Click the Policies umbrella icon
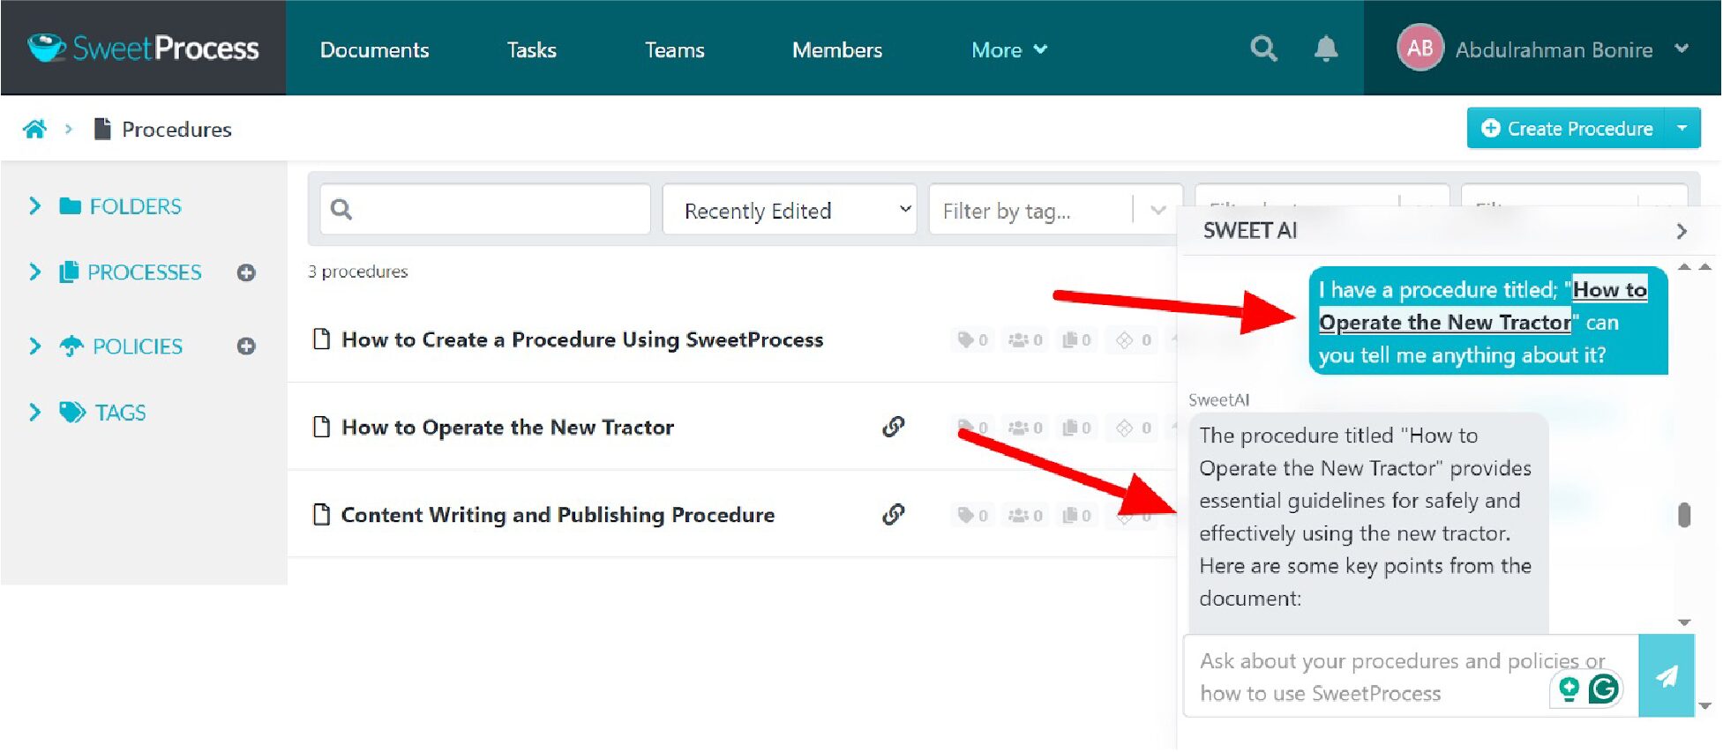The width and height of the screenshot is (1723, 752). (71, 346)
